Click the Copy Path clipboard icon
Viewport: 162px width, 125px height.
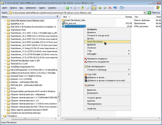pyautogui.click(x=86, y=74)
